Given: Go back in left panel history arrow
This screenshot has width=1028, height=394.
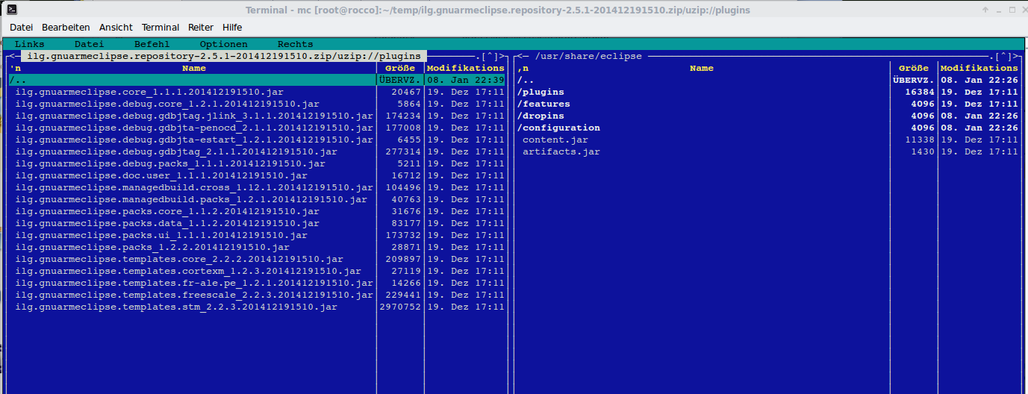Looking at the screenshot, I should [11, 56].
